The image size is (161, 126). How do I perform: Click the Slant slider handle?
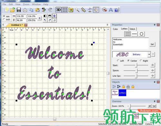point(136,65)
